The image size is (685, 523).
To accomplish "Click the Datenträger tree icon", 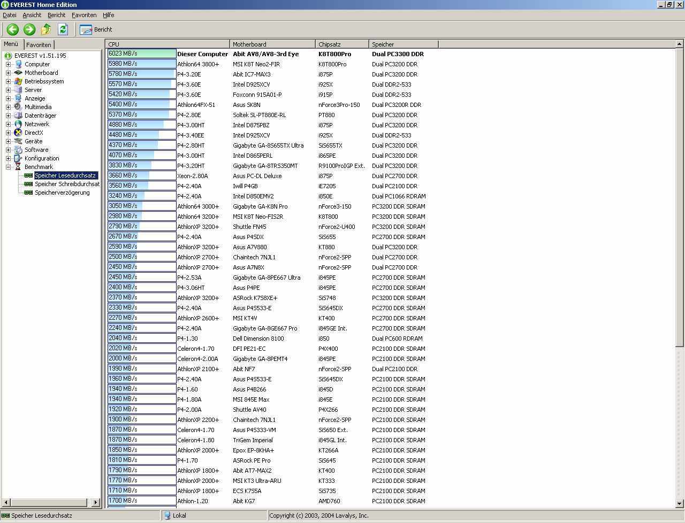I will click(18, 116).
